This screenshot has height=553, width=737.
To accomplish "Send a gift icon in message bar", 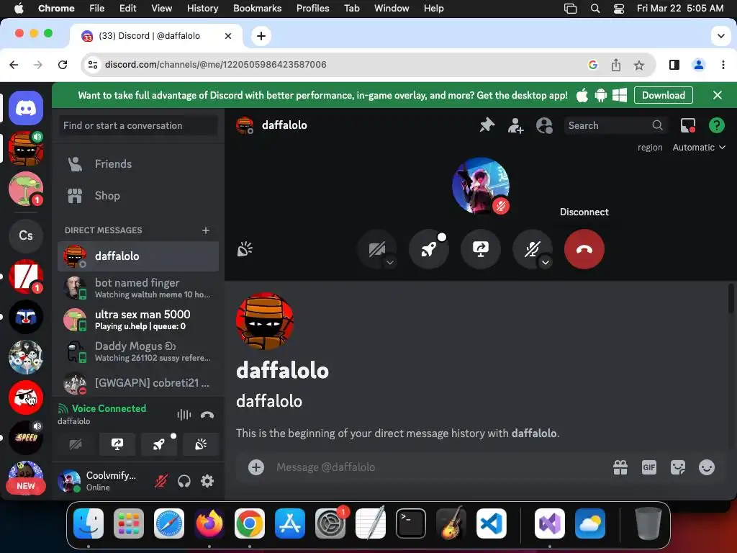I will tap(620, 467).
